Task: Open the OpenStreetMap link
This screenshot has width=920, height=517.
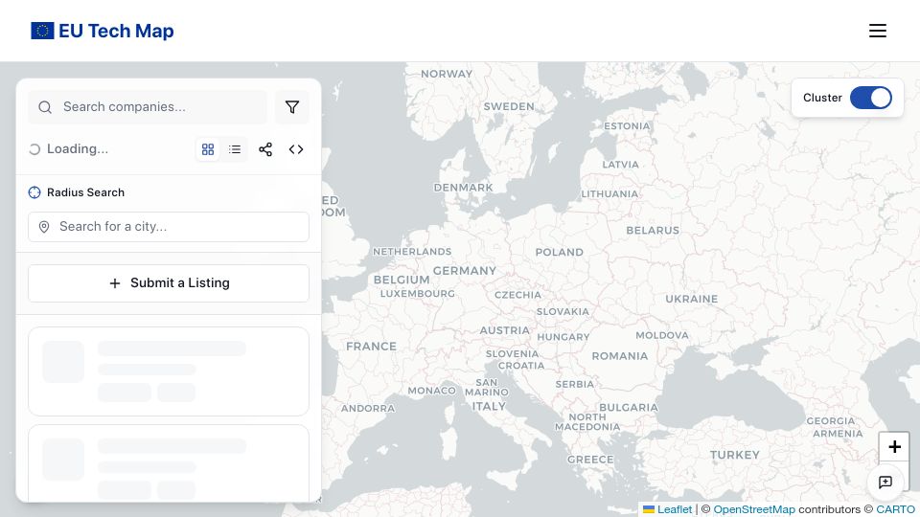Action: pos(754,509)
